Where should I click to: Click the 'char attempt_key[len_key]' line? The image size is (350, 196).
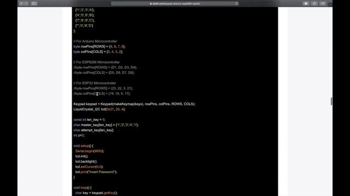[94, 130]
